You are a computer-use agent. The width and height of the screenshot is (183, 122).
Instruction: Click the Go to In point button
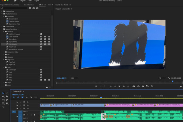tap(110, 86)
